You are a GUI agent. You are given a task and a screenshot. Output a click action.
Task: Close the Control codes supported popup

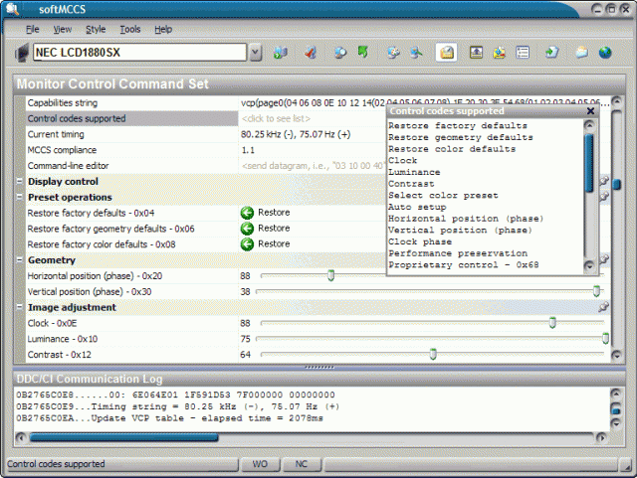[x=590, y=110]
